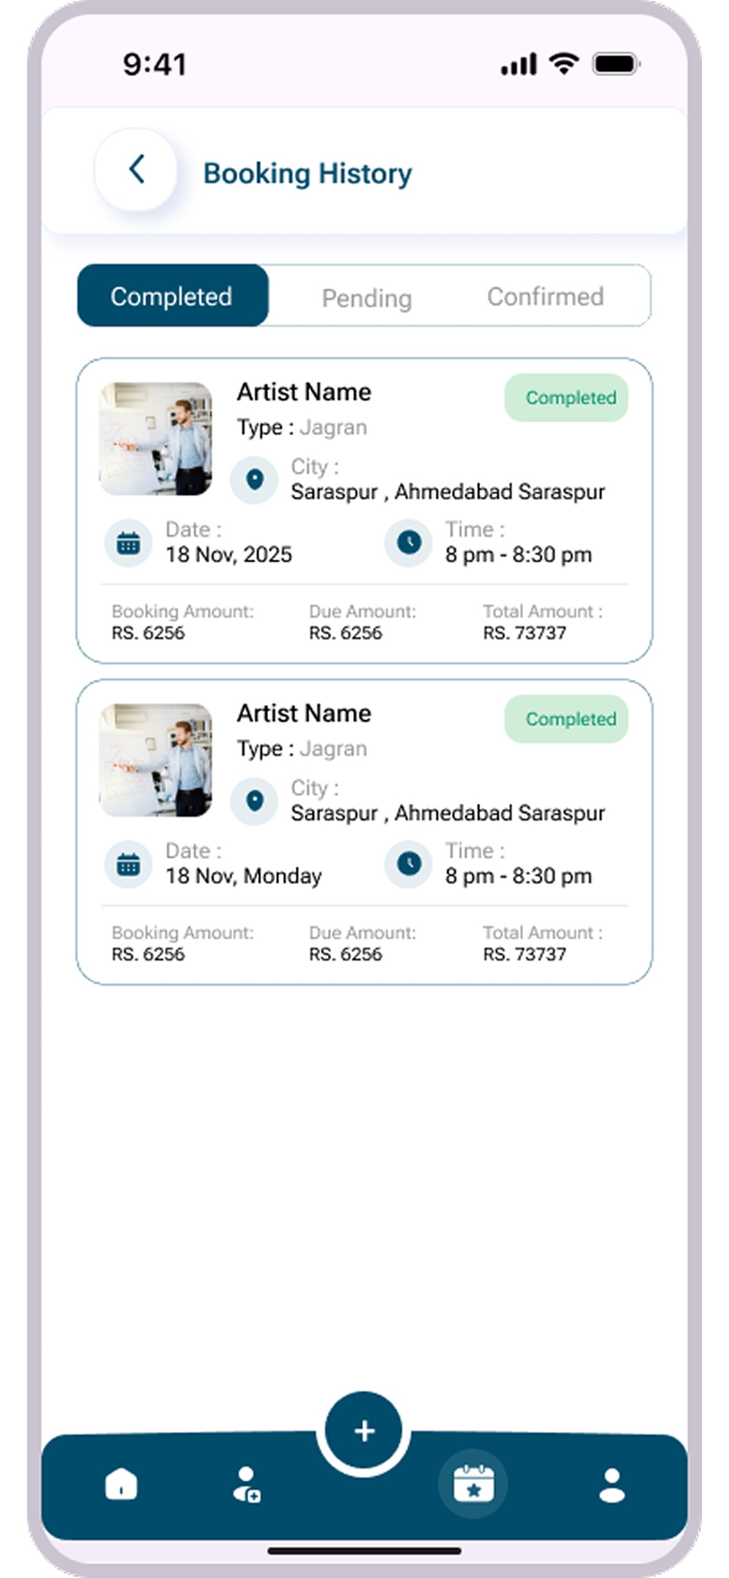
Task: Switch to the Pending tab
Action: (x=366, y=298)
